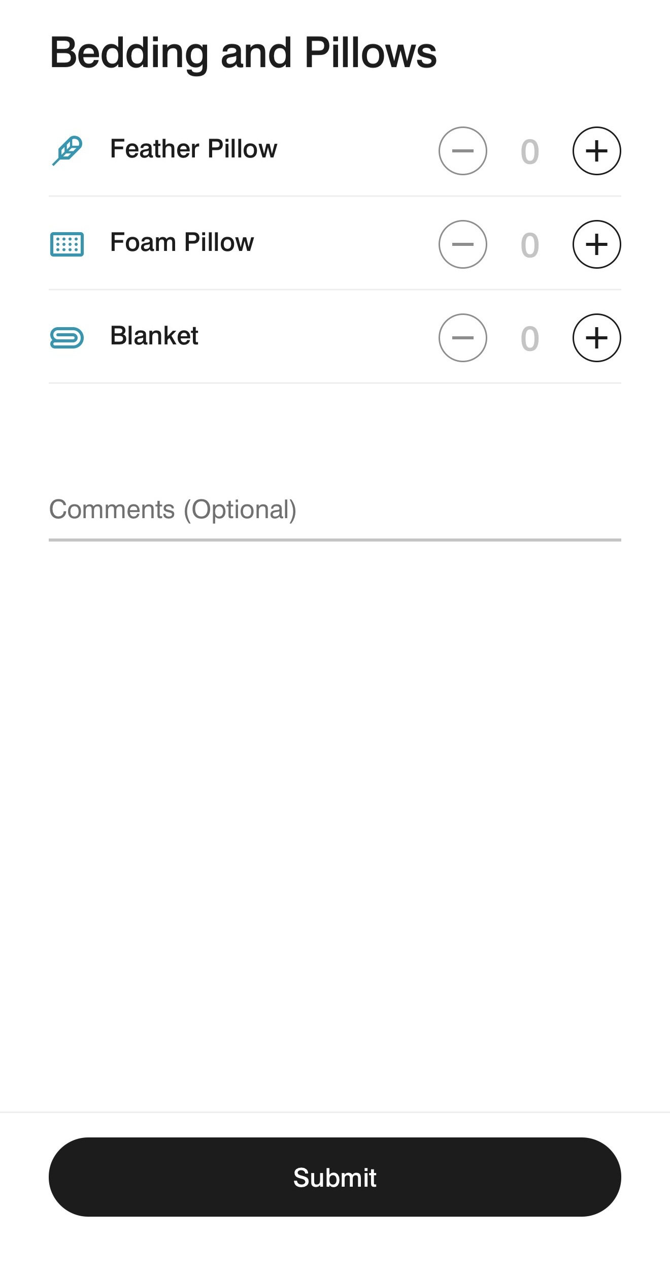
Task: Click the Blanket quantity number
Action: click(x=529, y=339)
